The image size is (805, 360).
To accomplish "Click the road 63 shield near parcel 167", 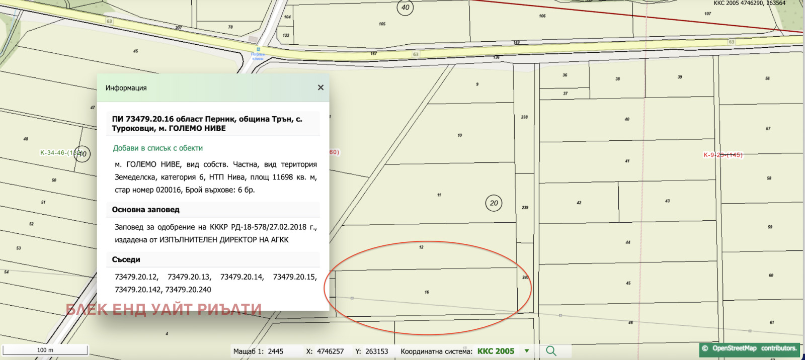I will [x=416, y=54].
